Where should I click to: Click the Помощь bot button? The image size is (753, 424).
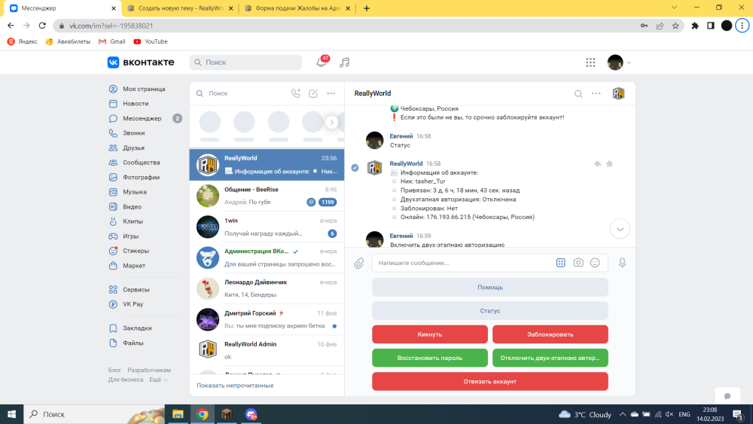(490, 287)
